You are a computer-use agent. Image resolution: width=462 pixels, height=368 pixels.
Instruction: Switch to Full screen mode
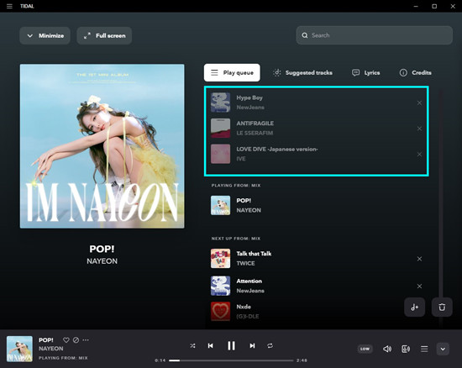click(104, 35)
